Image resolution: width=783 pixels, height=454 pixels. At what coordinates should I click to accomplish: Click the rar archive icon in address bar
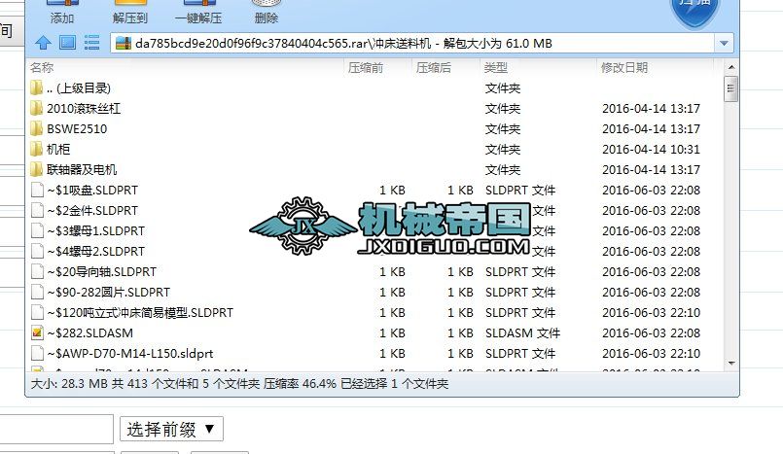123,44
